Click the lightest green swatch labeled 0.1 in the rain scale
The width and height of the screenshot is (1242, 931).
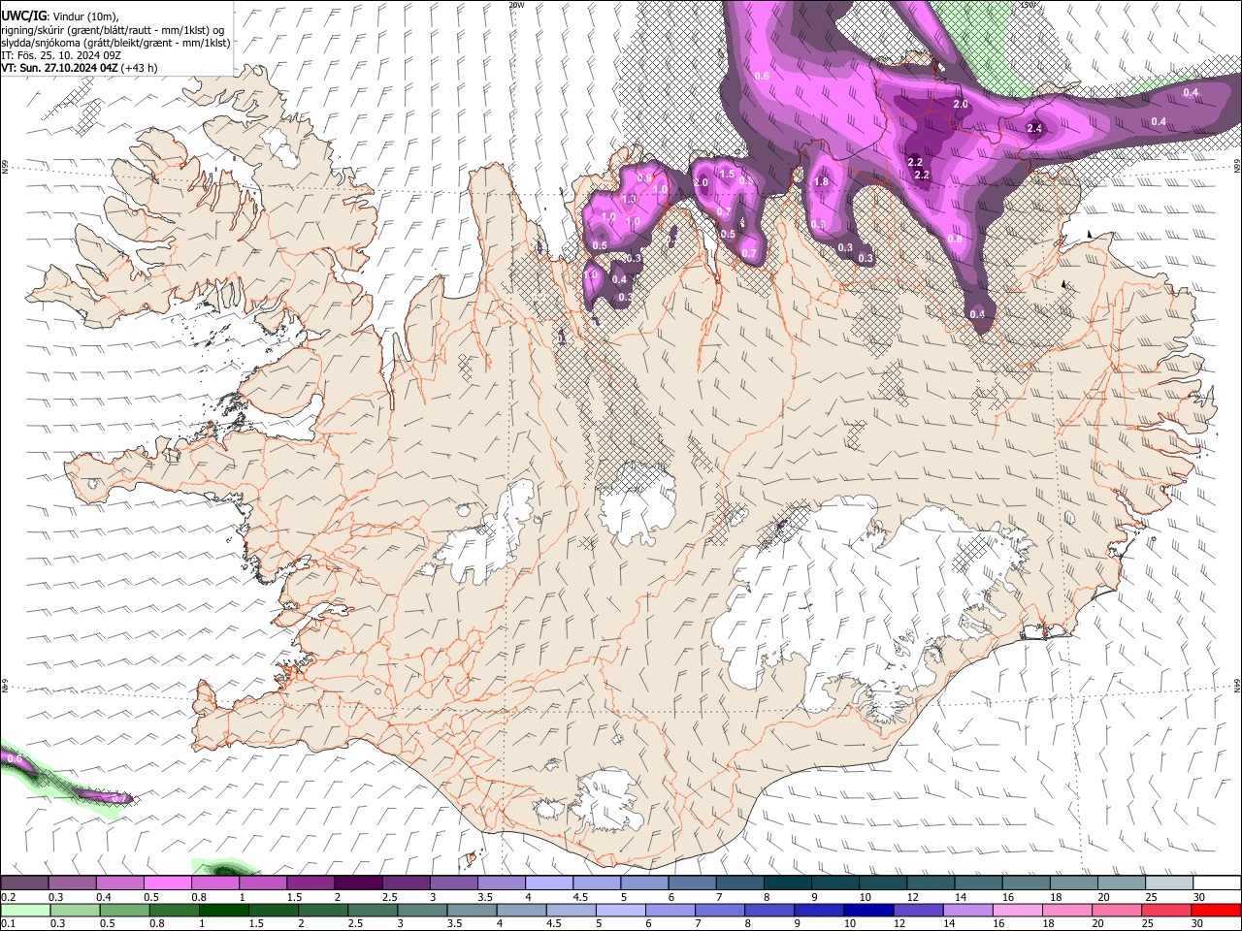(x=25, y=910)
